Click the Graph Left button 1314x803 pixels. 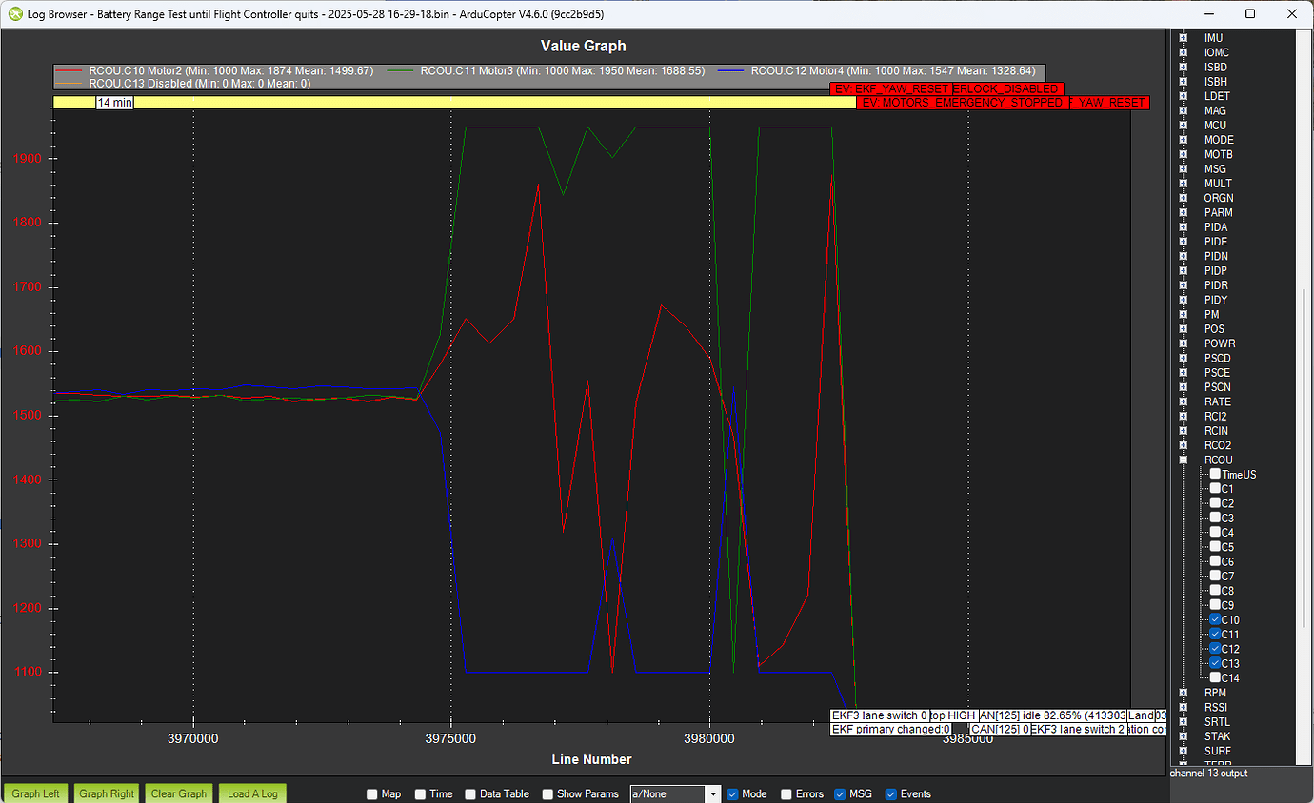35,793
